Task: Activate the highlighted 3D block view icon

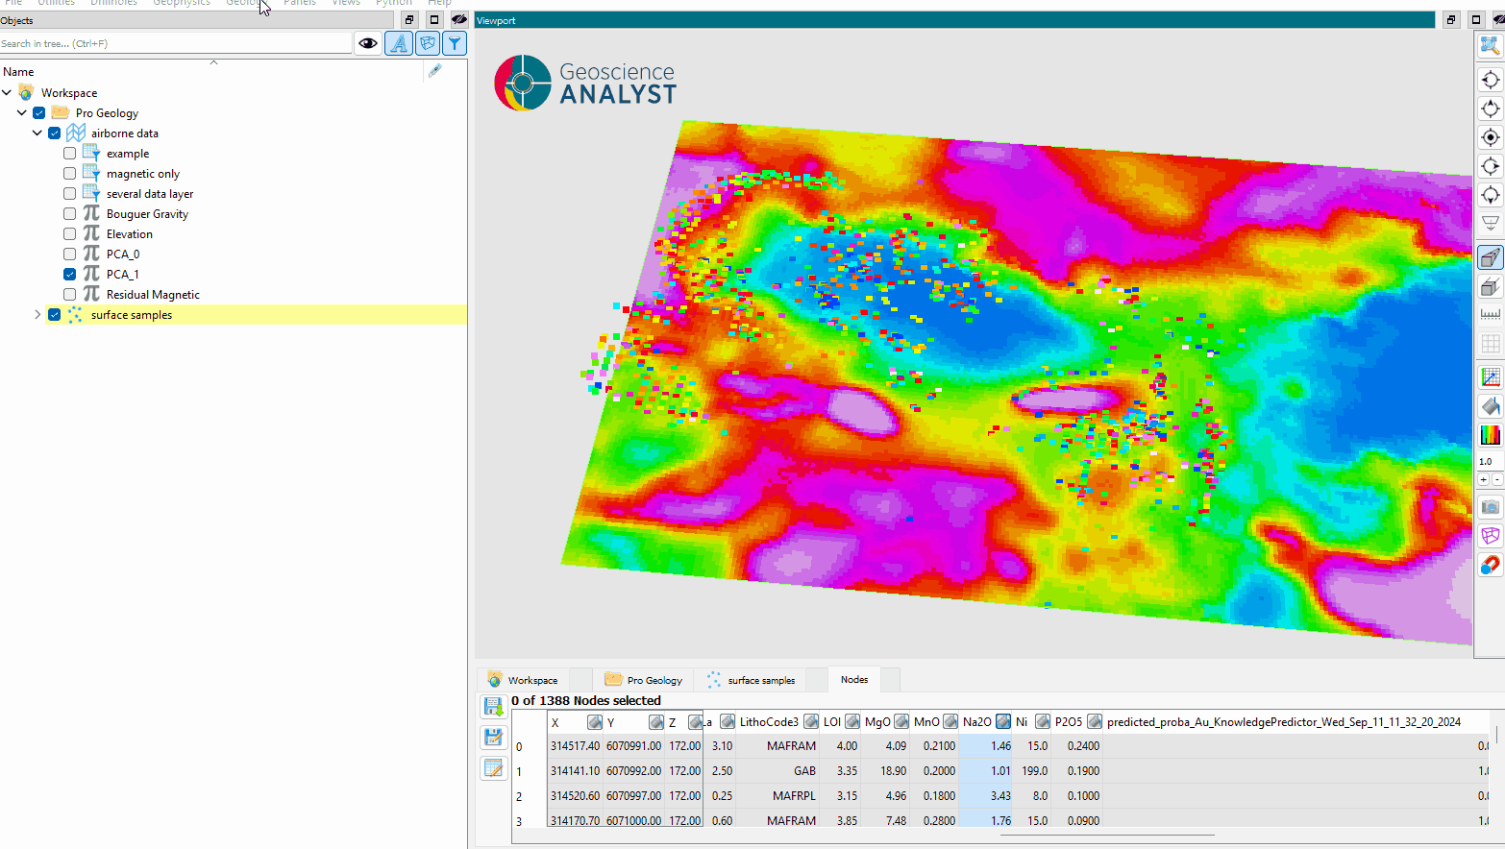Action: [x=1490, y=257]
